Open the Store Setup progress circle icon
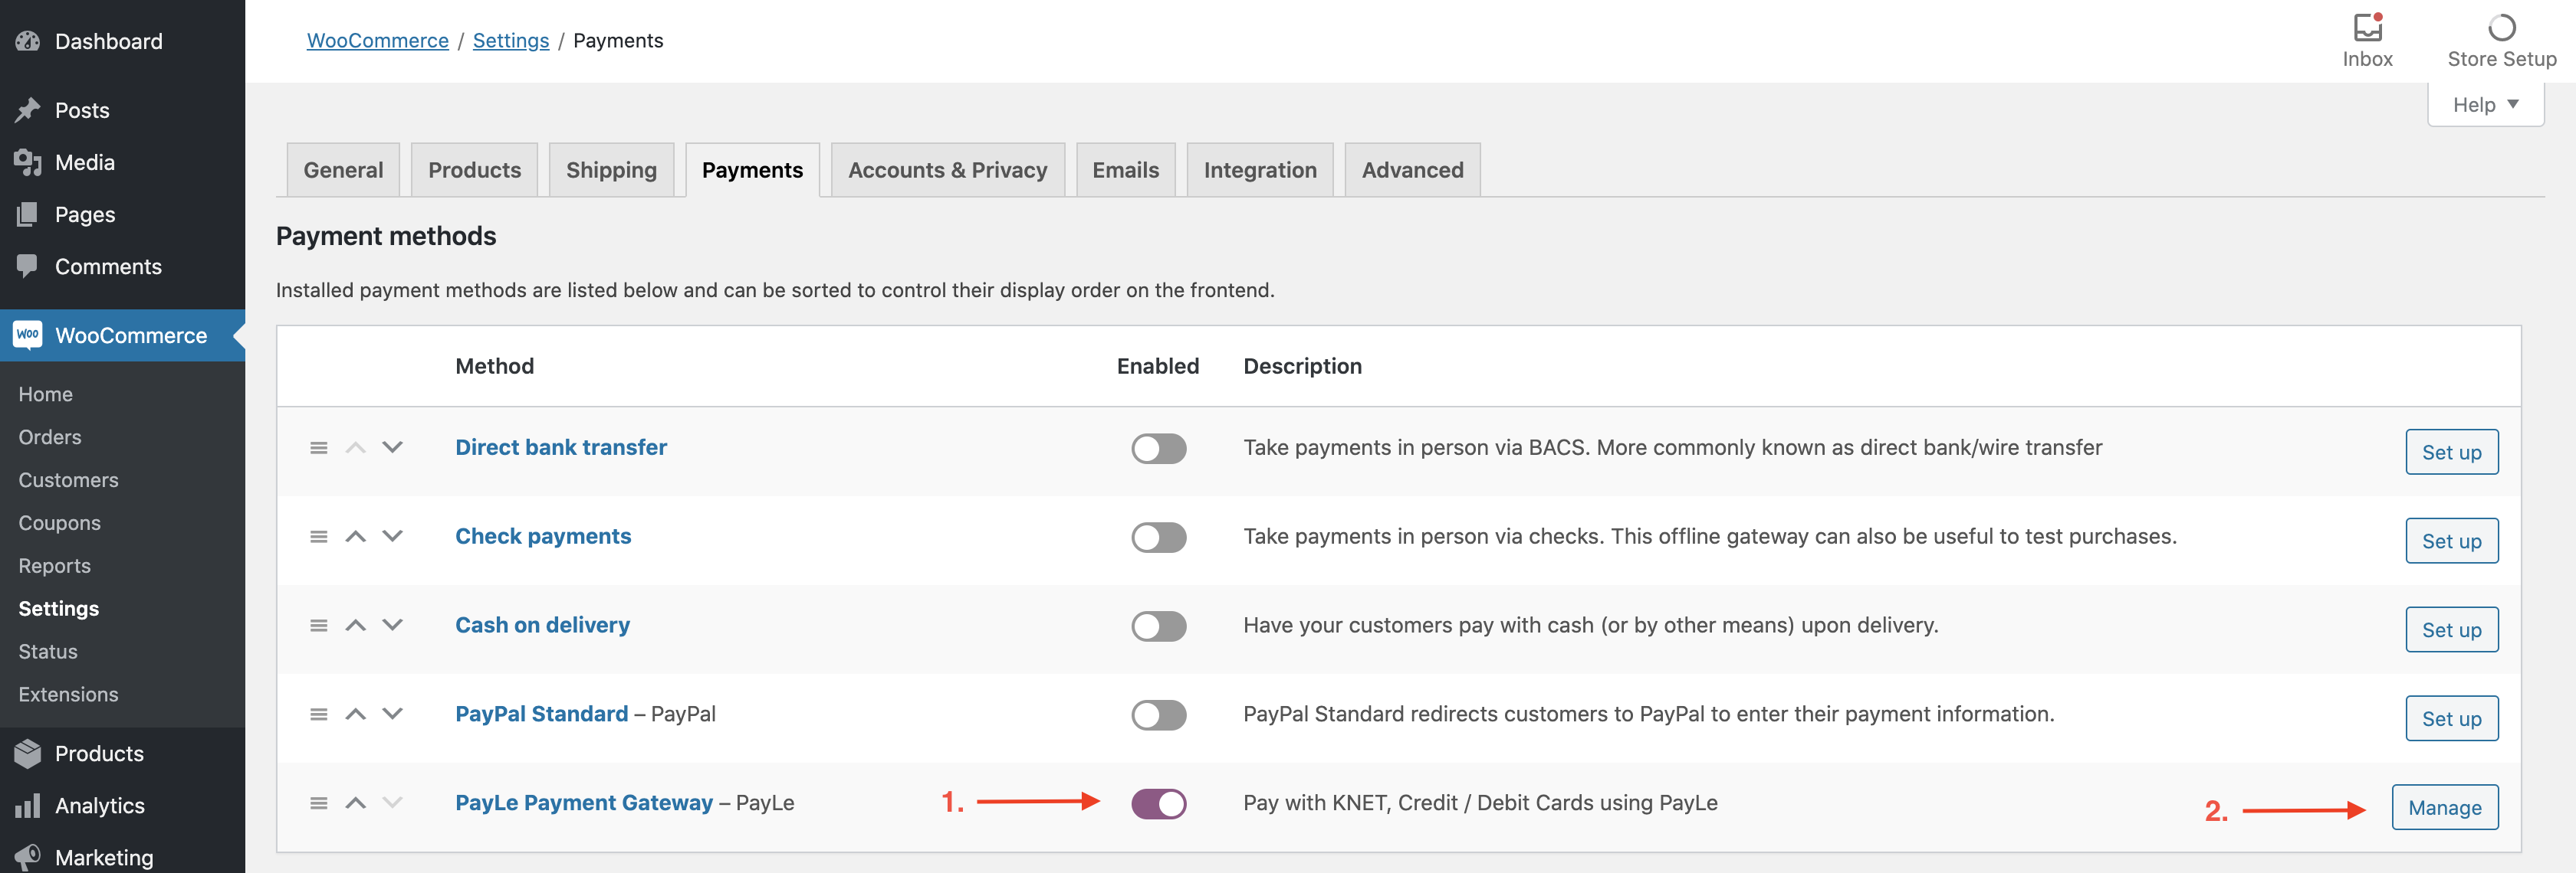This screenshot has width=2576, height=873. [2501, 27]
